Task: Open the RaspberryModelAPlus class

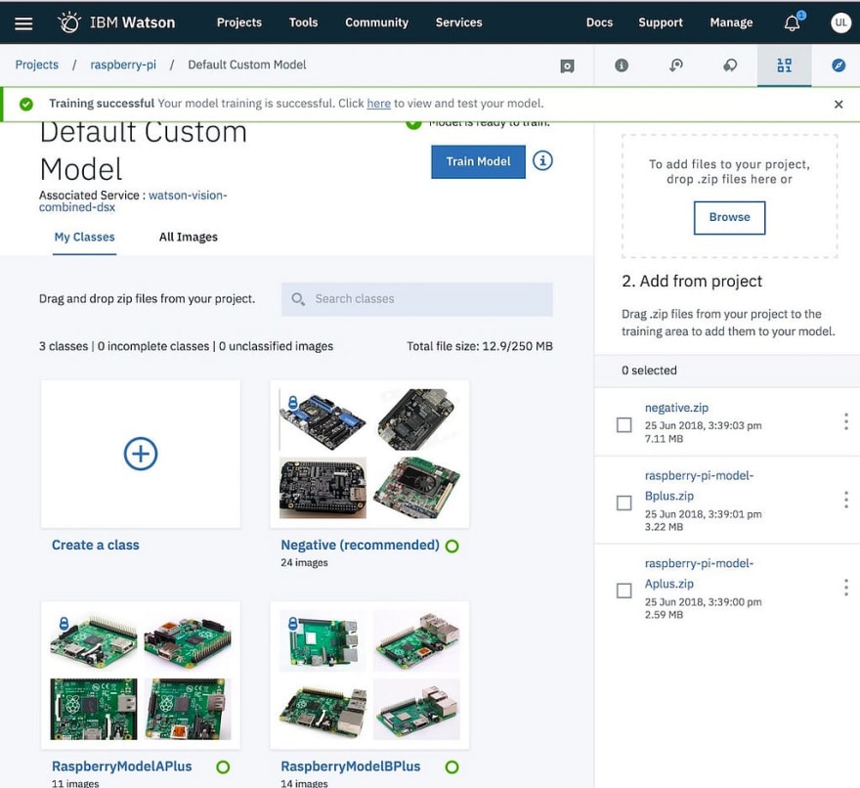Action: [122, 766]
